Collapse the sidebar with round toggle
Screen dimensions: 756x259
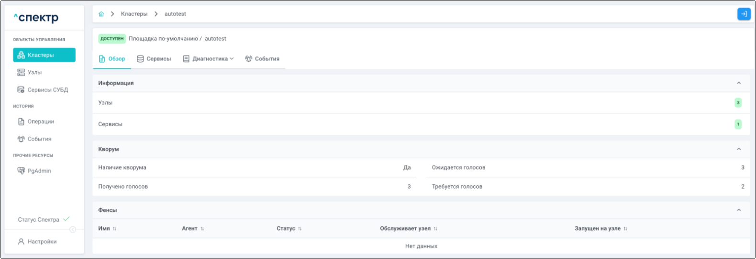point(73,230)
